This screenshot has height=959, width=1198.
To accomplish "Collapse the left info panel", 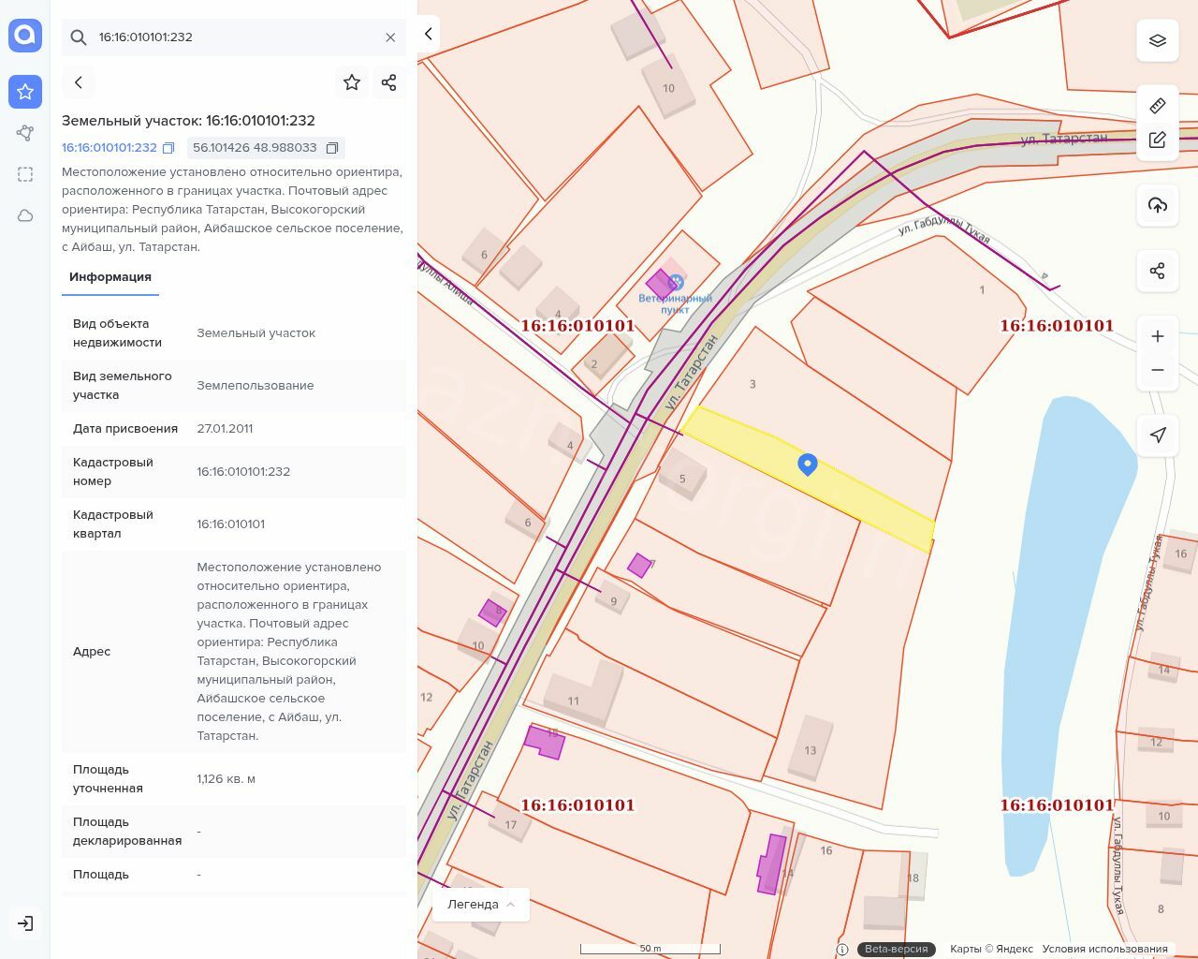I will point(428,34).
